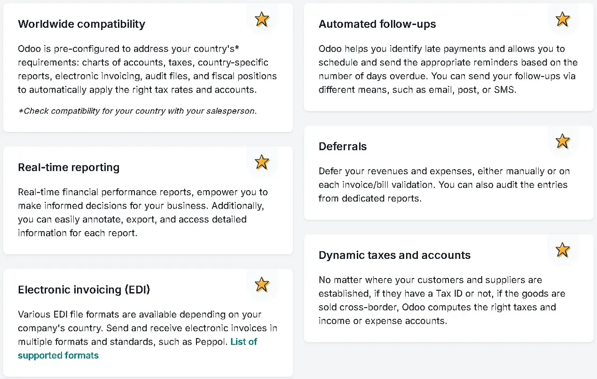This screenshot has height=379, width=597.
Task: Click the star icon on Deferrals card
Action: click(563, 141)
